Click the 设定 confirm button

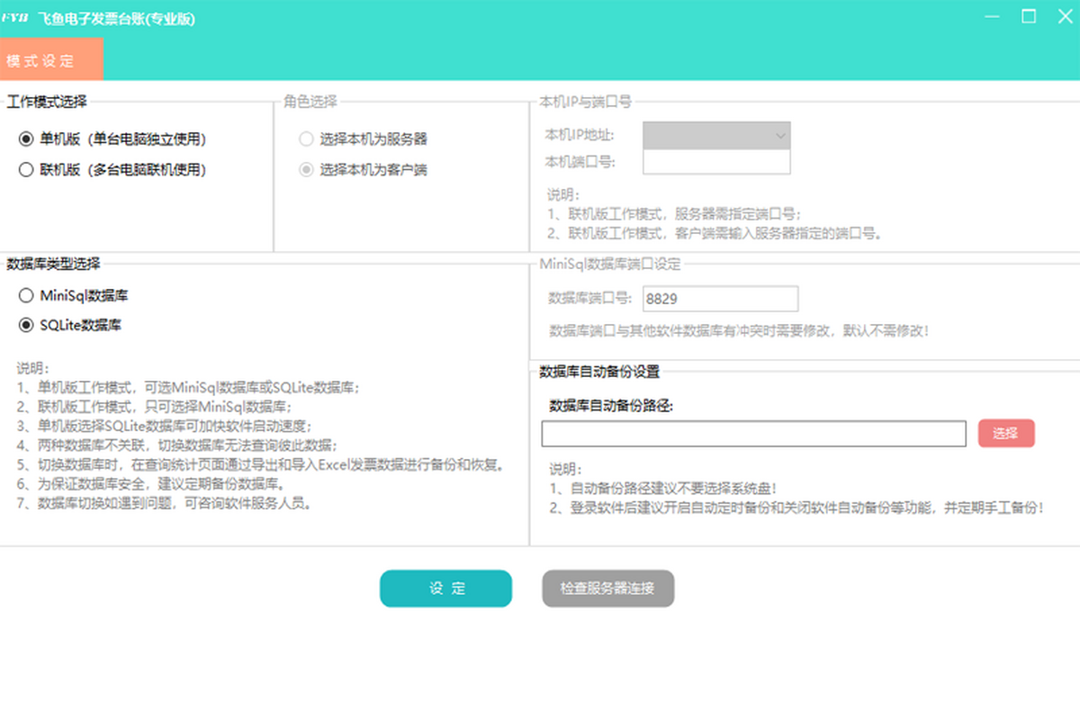tap(445, 589)
